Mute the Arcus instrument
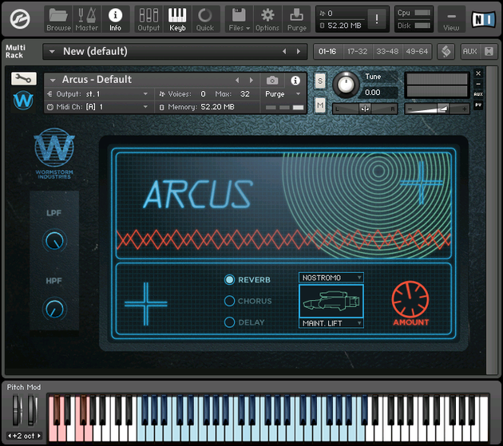This screenshot has width=503, height=446. (320, 105)
